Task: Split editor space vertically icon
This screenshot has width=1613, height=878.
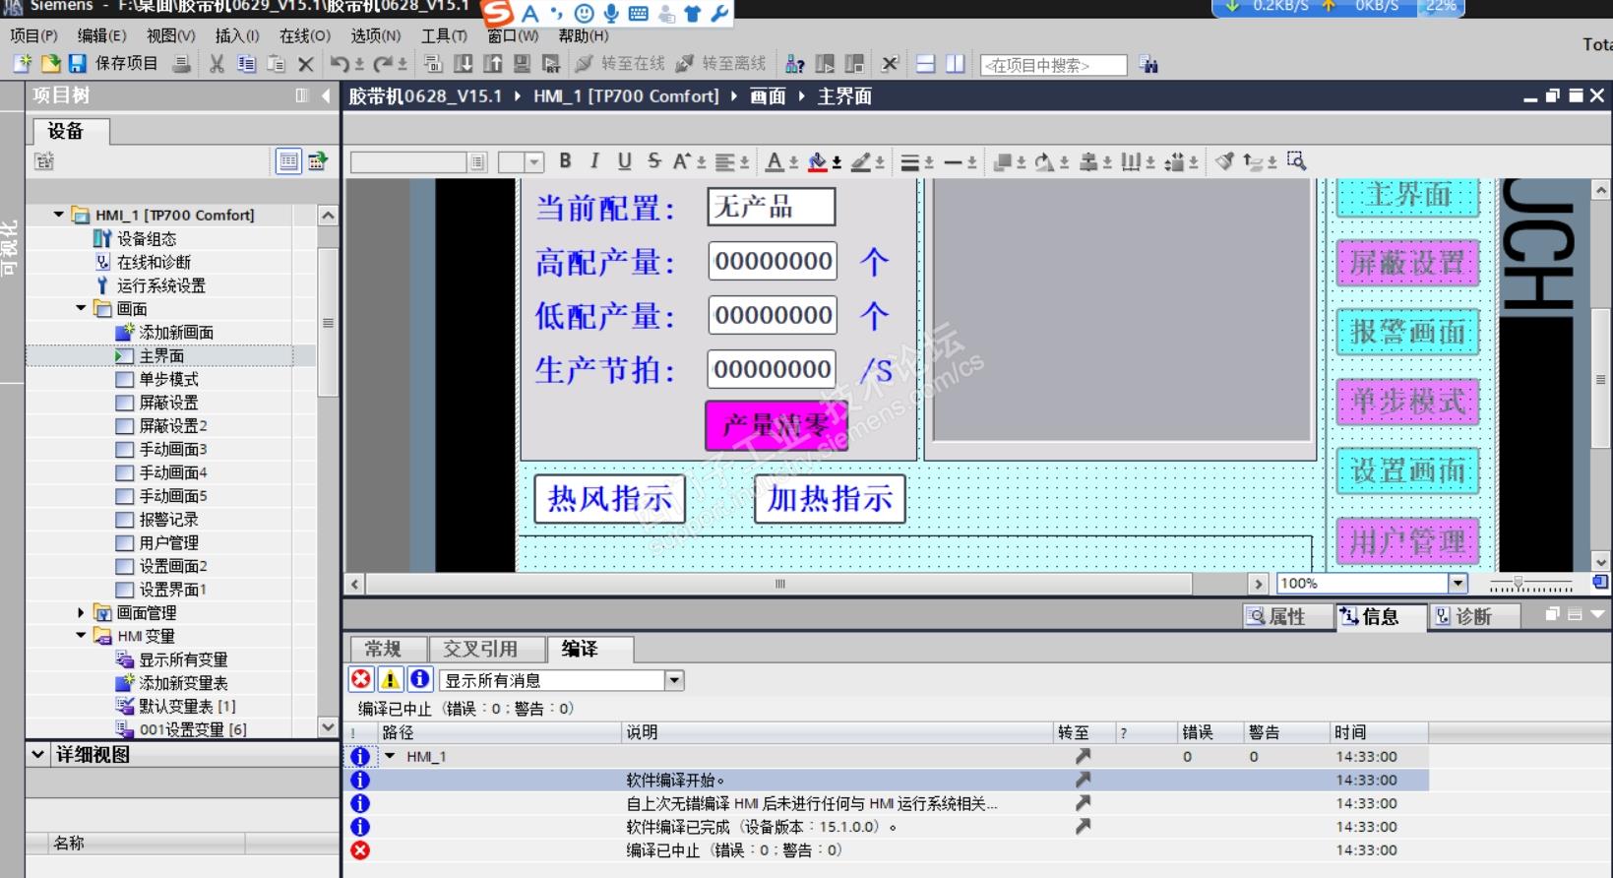Action: point(955,64)
